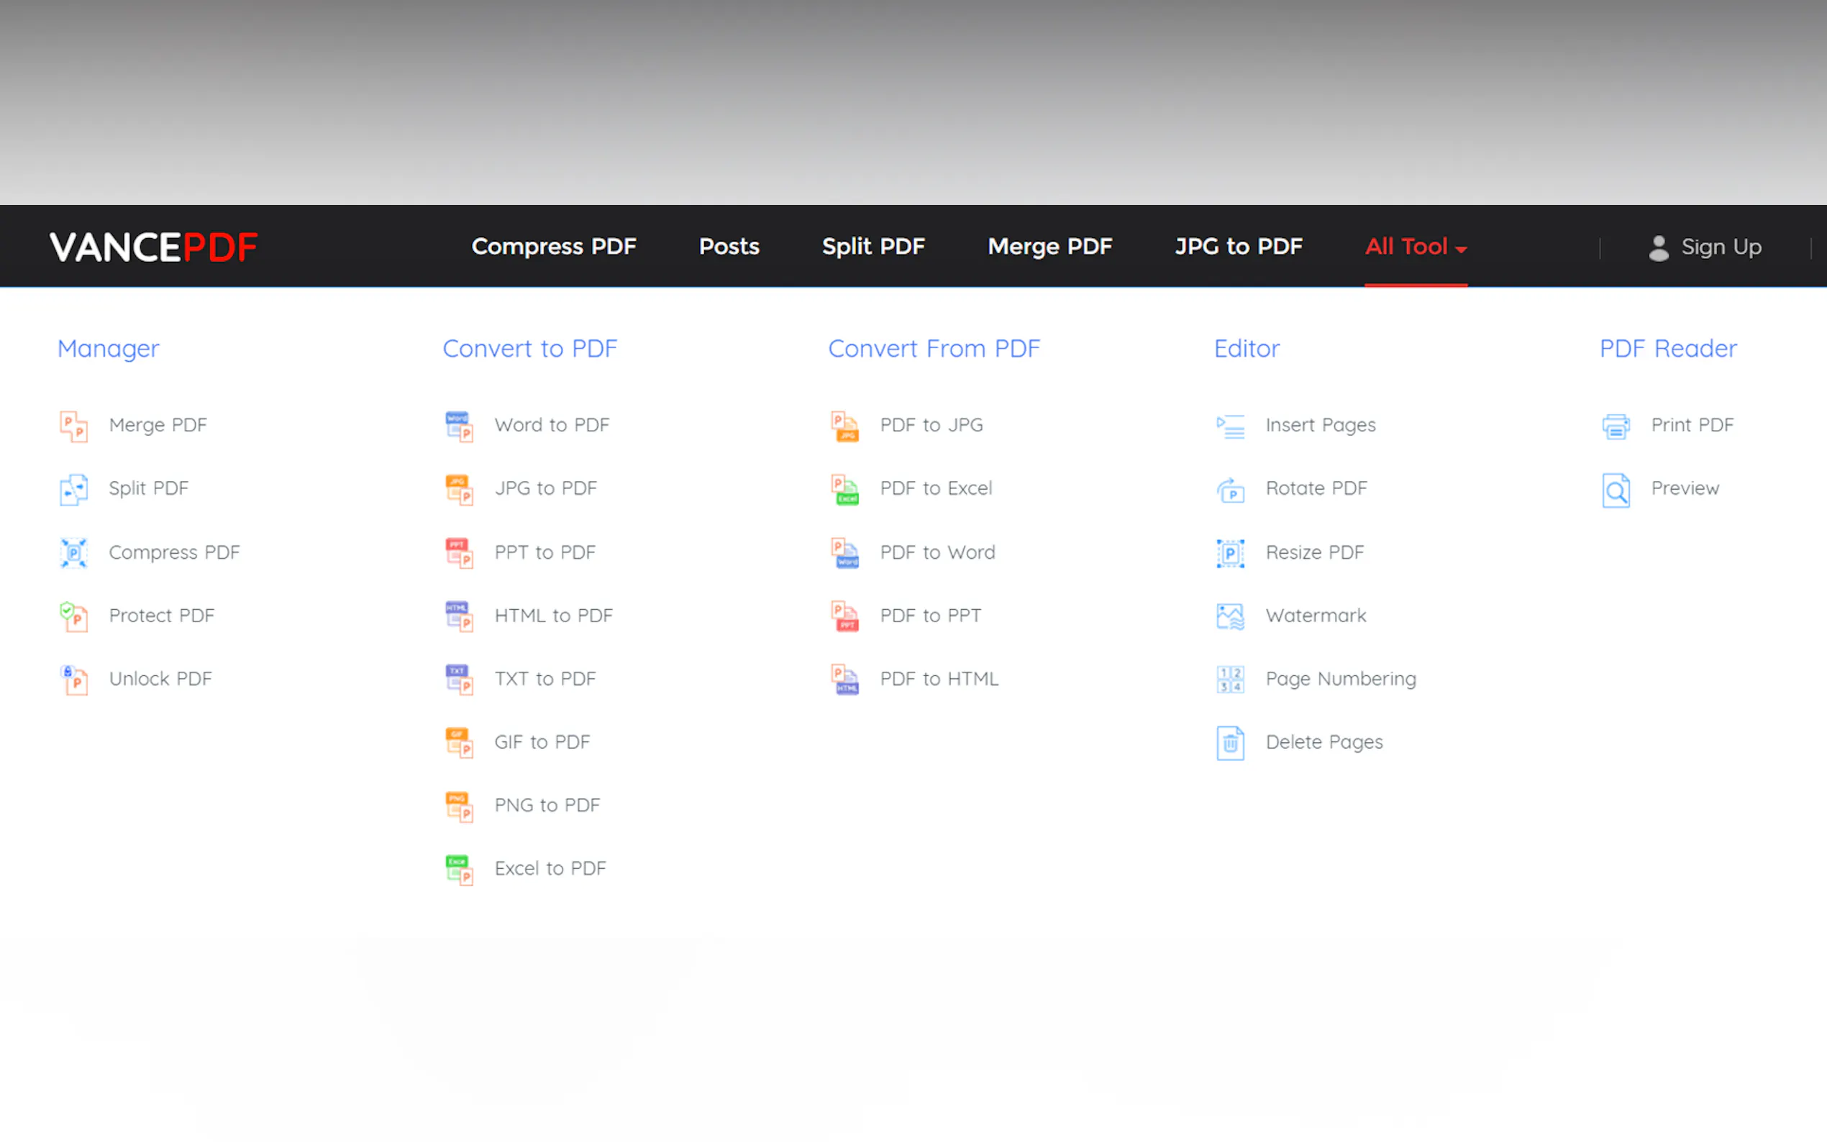Click the Watermark icon in Editor column
Image resolution: width=1827 pixels, height=1142 pixels.
(x=1230, y=616)
